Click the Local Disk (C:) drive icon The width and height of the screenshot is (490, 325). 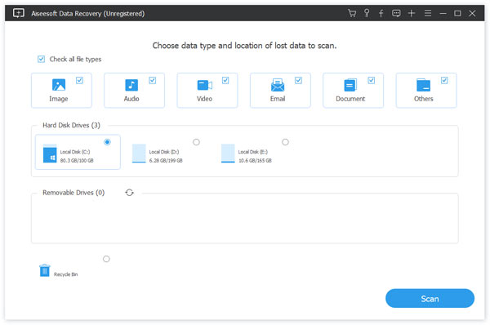coord(50,154)
